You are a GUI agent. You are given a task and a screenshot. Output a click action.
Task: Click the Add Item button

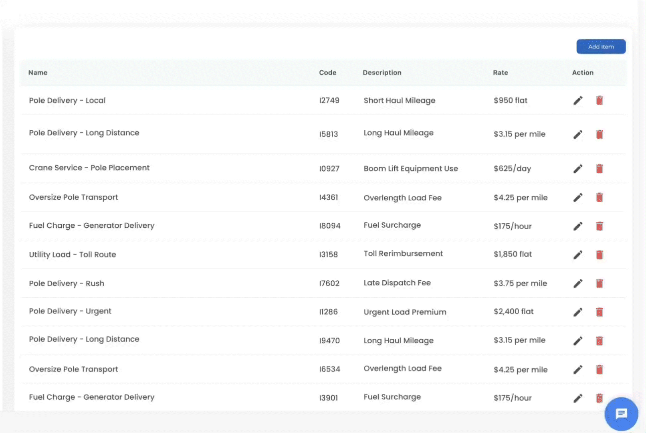(x=601, y=47)
